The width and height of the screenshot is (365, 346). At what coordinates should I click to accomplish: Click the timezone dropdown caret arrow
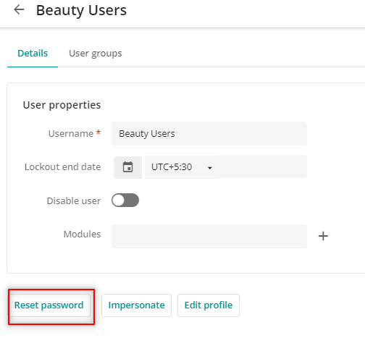(210, 168)
